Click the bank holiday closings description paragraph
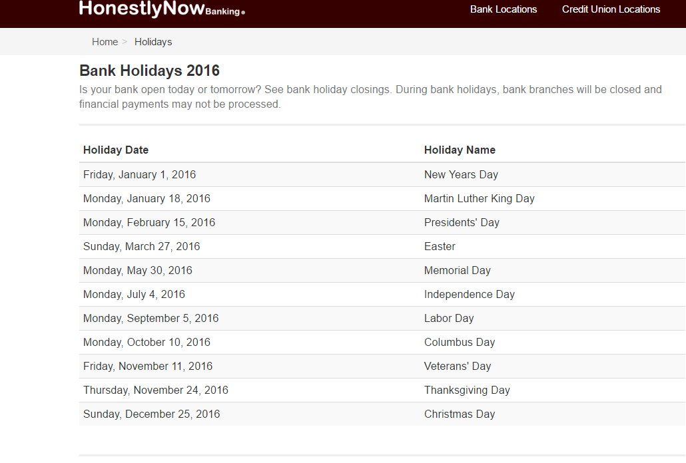 pyautogui.click(x=370, y=97)
